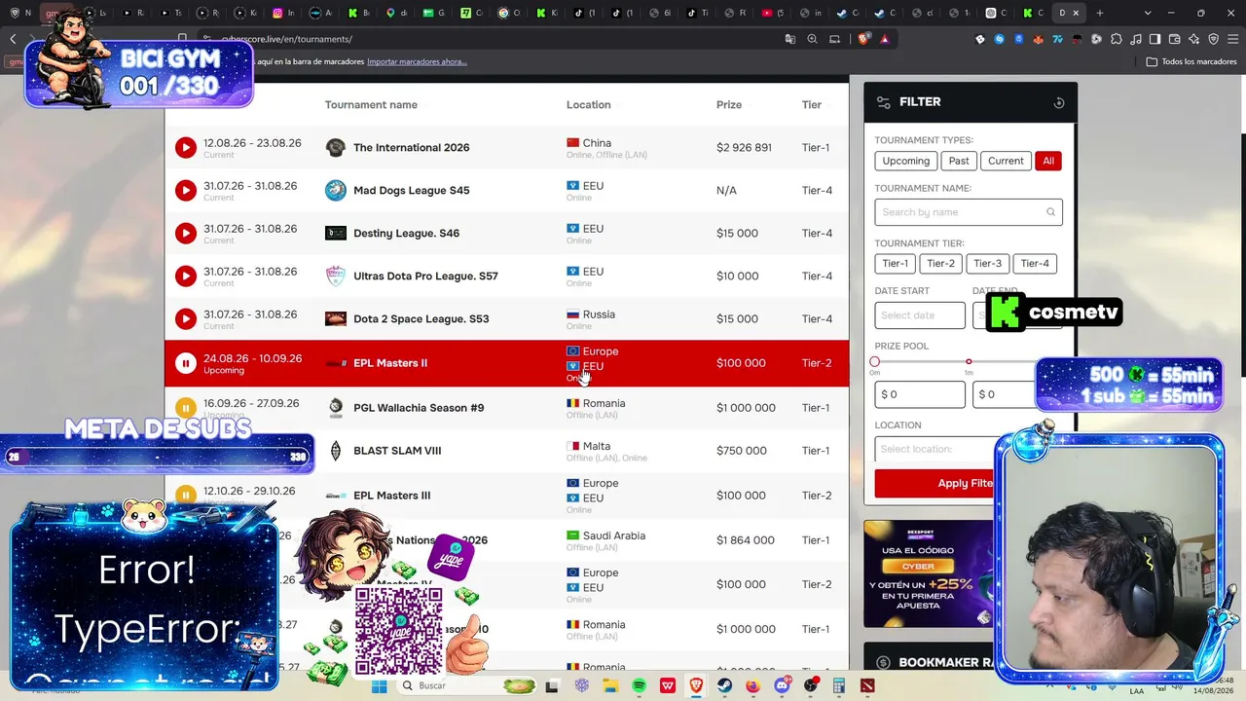Open the Todos los marcadores bookmarks folder
The image size is (1246, 701).
coord(1191,61)
